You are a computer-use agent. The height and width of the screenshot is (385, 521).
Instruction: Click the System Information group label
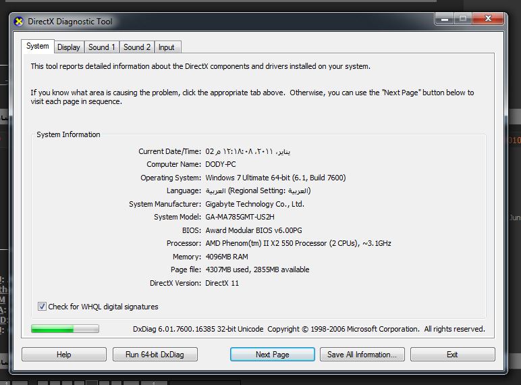68,134
